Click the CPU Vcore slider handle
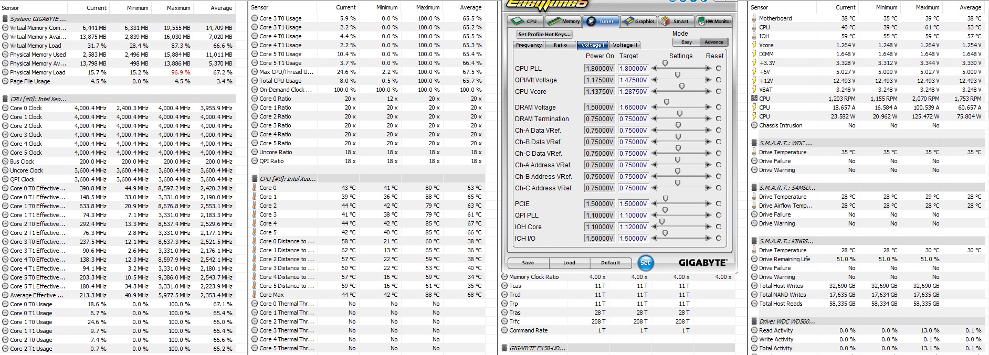This screenshot has width=989, height=355. tap(682, 87)
